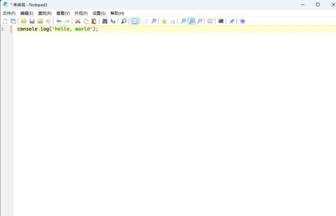Save the file using the purple floppy icon
The height and width of the screenshot is (216, 336).
[x=32, y=21]
